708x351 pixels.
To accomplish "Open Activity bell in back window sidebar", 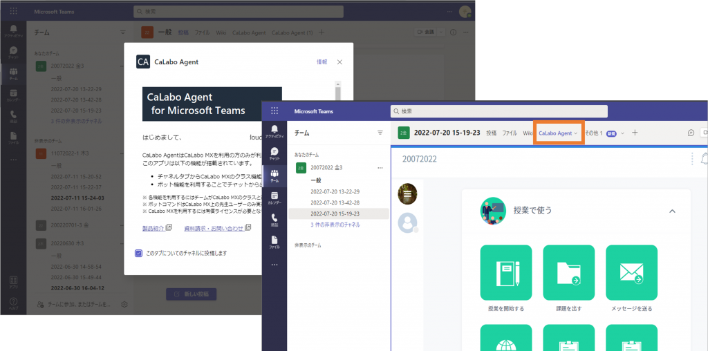I will tap(13, 30).
